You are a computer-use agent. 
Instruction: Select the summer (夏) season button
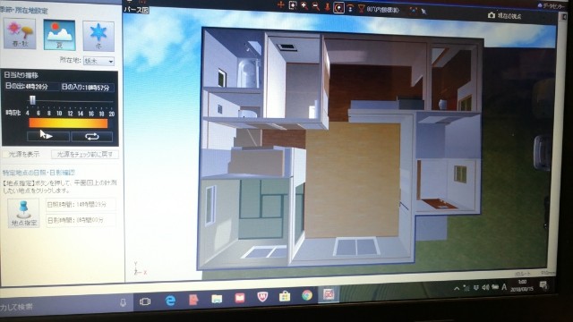click(x=59, y=35)
